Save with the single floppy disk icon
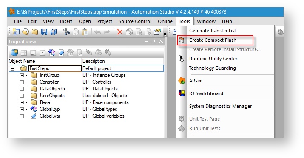Viewport: 304px width, 158px height. coord(44,32)
